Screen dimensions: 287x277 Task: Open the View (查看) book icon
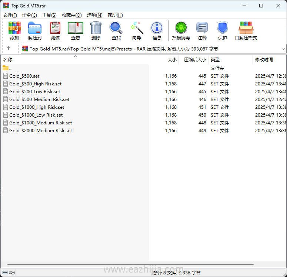pos(76,31)
